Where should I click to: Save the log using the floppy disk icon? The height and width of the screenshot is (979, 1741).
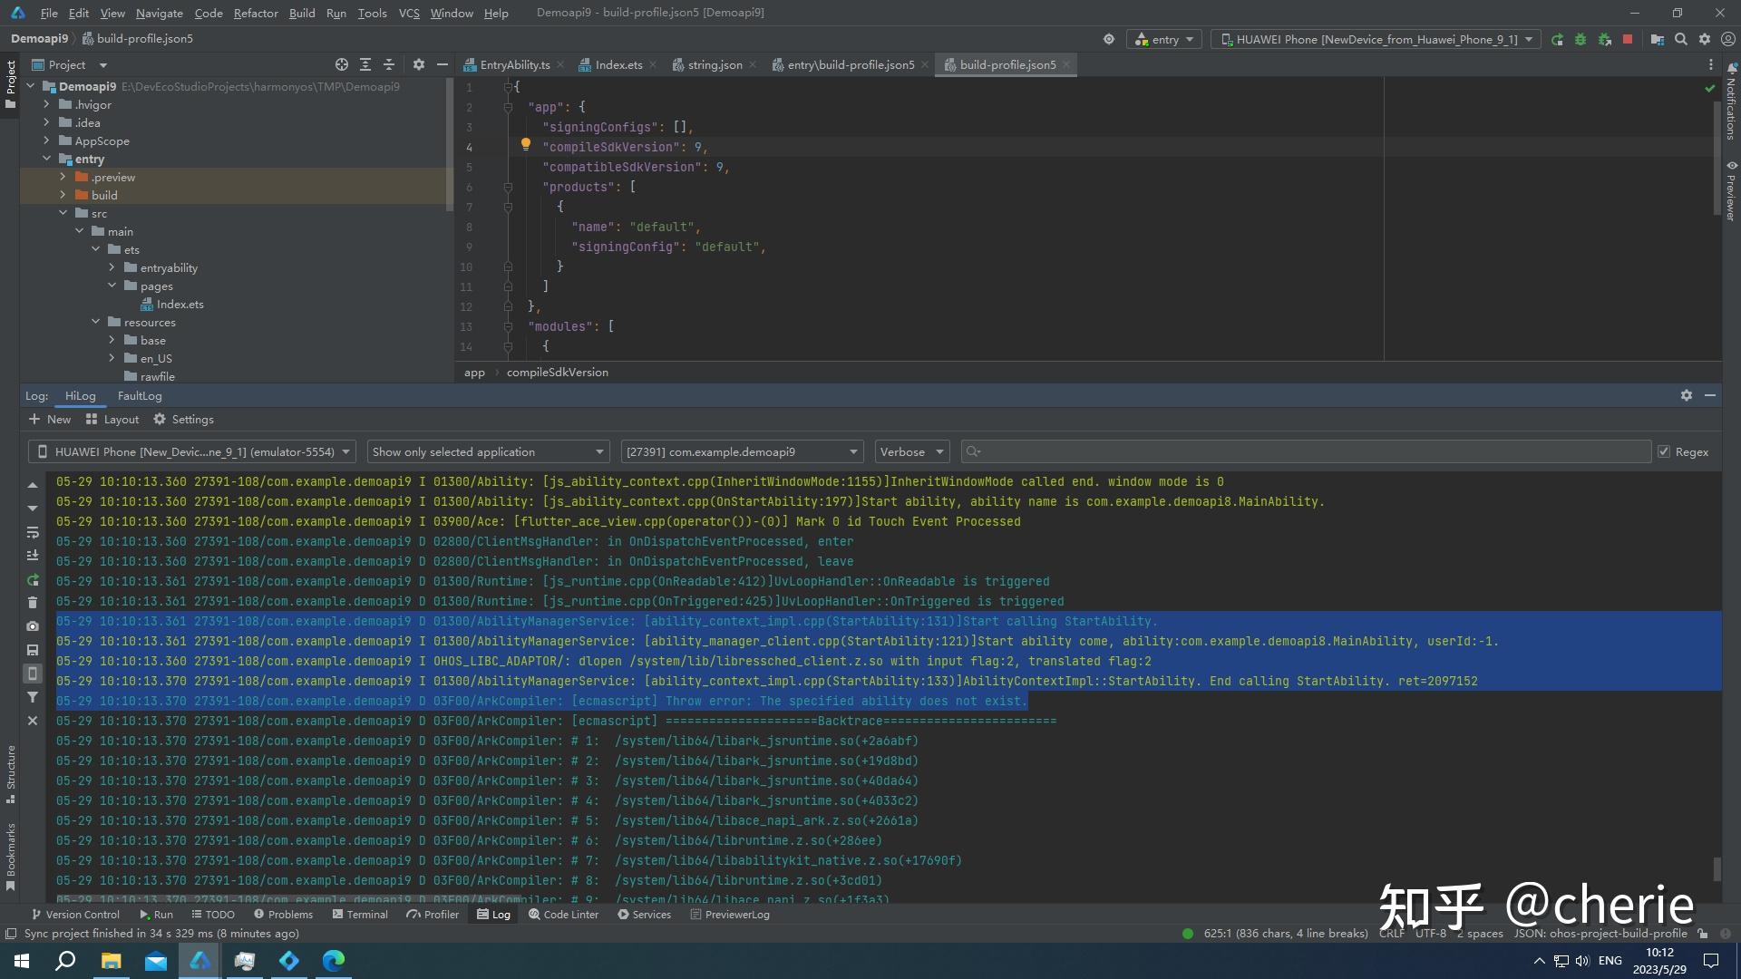pos(33,650)
